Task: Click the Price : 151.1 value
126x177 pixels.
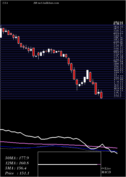Action: coord(17,173)
